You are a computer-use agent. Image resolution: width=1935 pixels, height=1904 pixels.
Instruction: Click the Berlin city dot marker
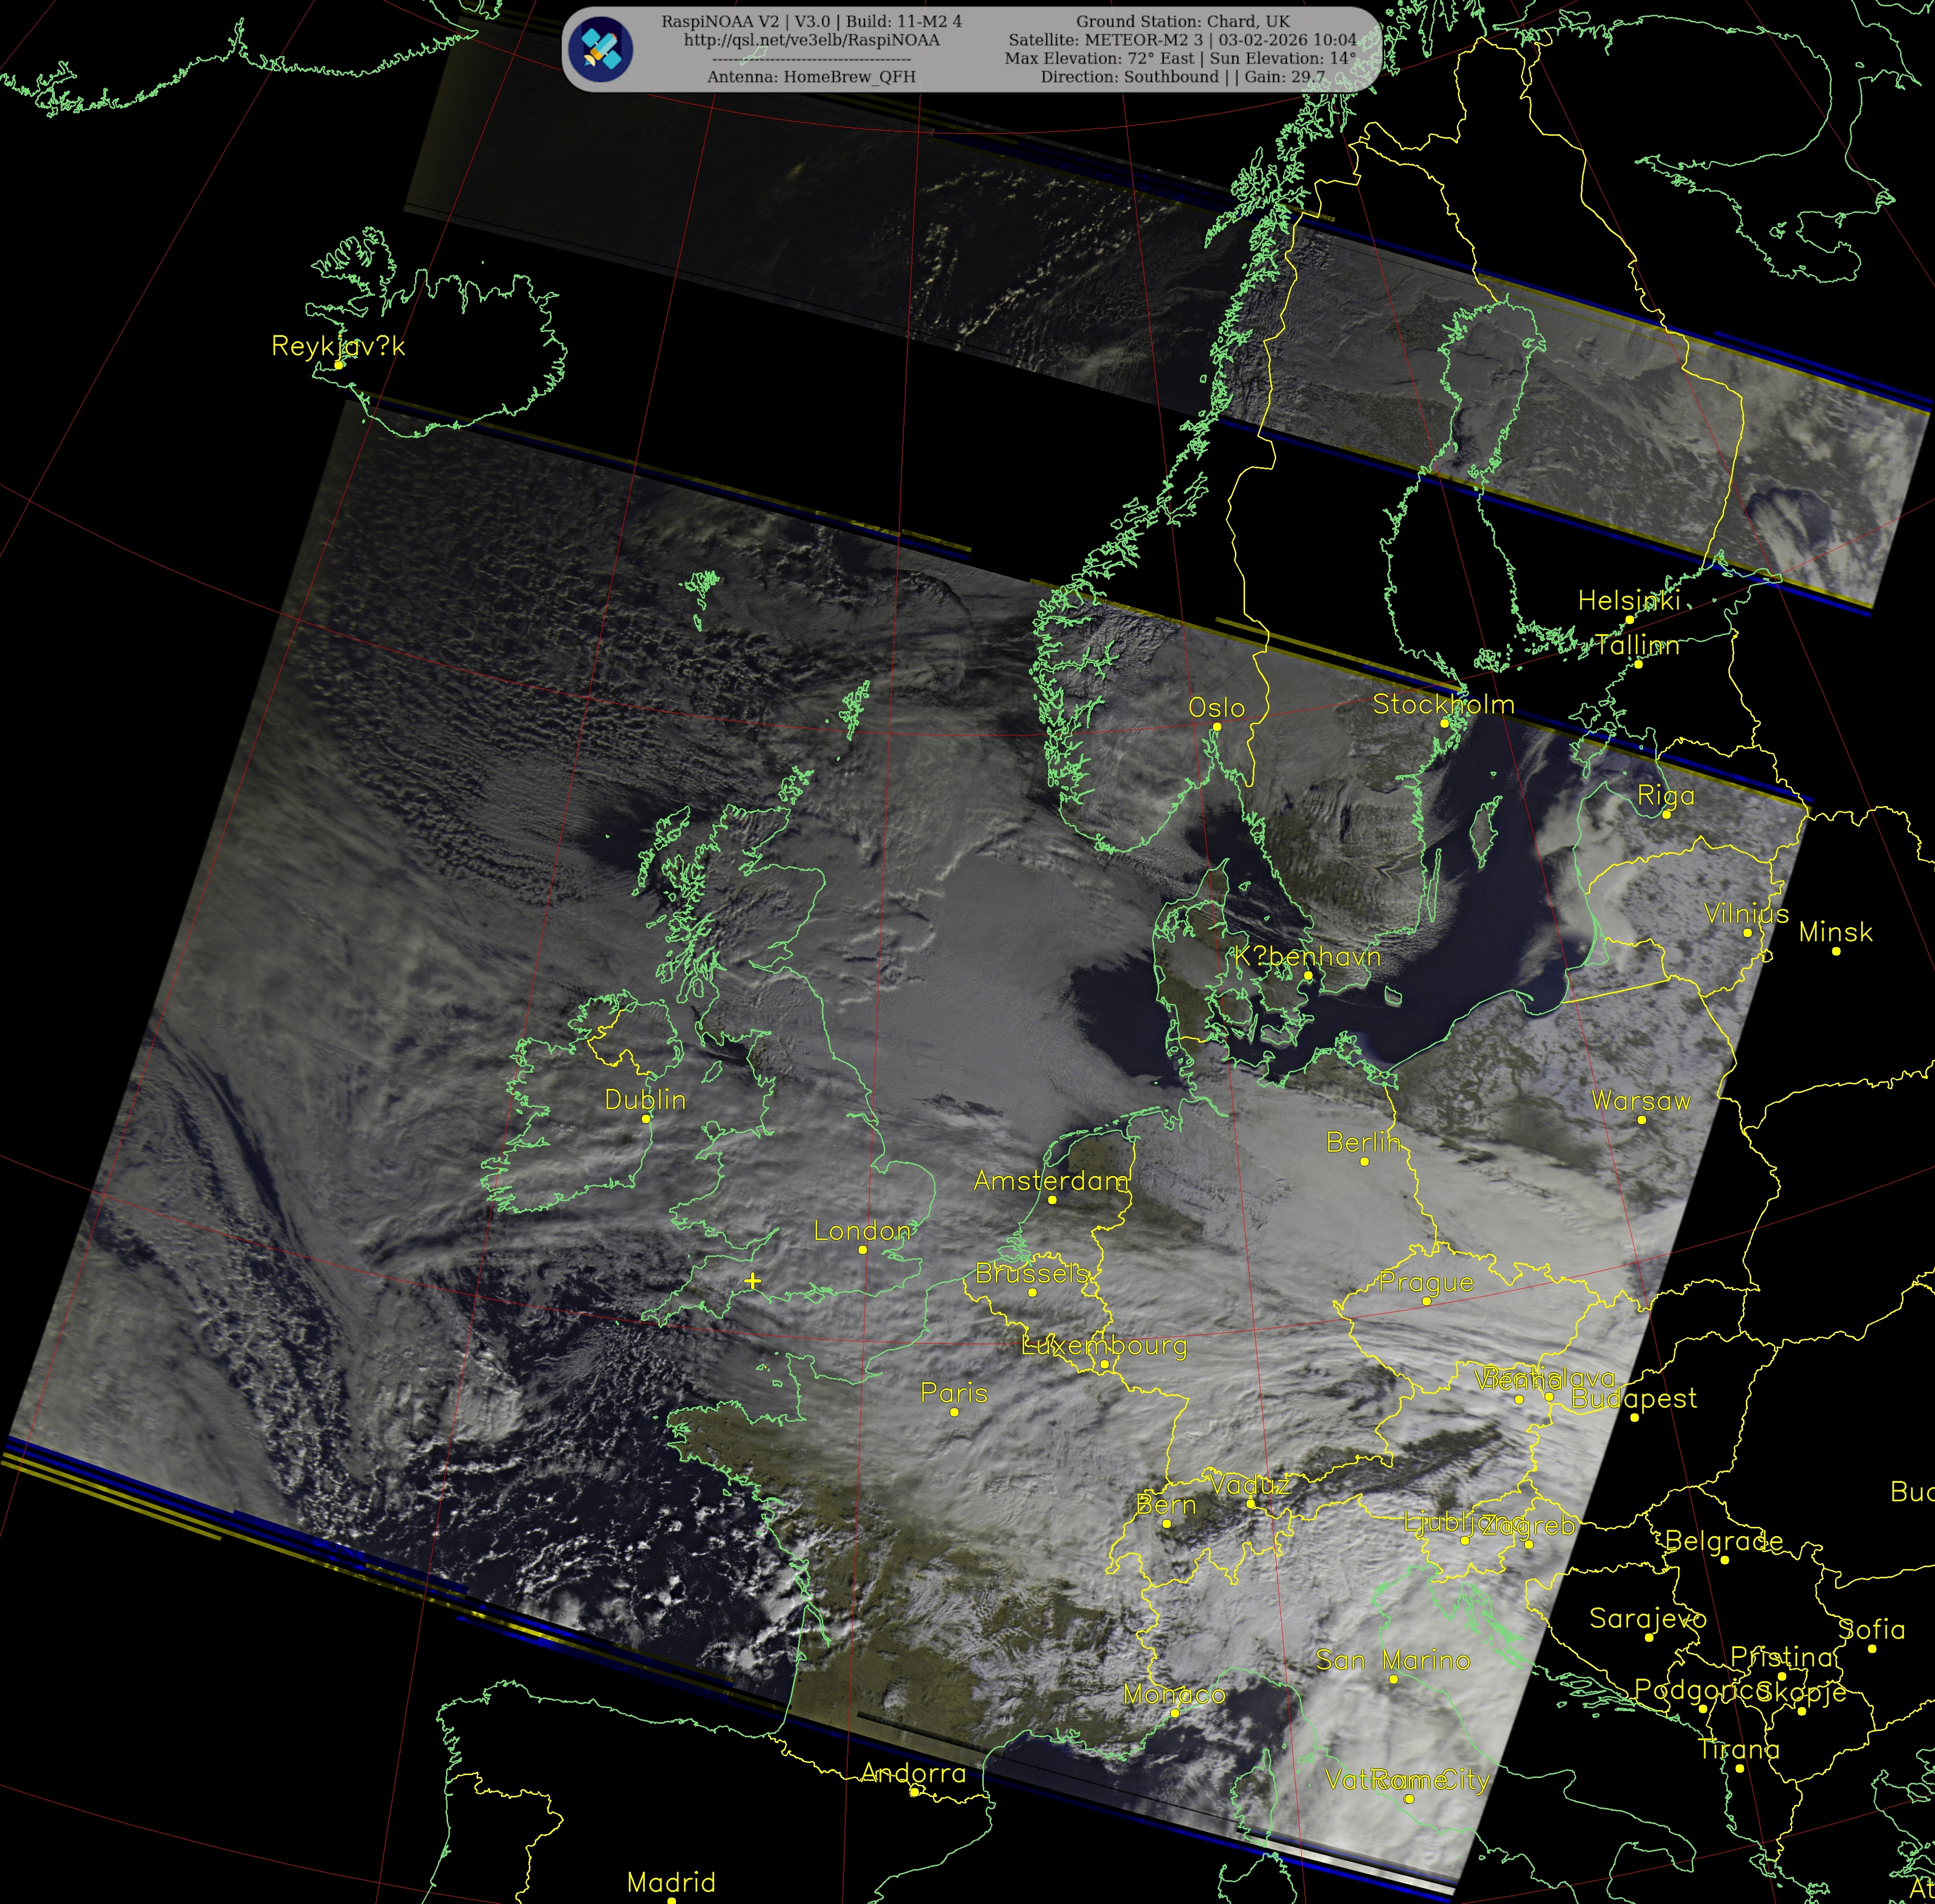pos(1364,1161)
